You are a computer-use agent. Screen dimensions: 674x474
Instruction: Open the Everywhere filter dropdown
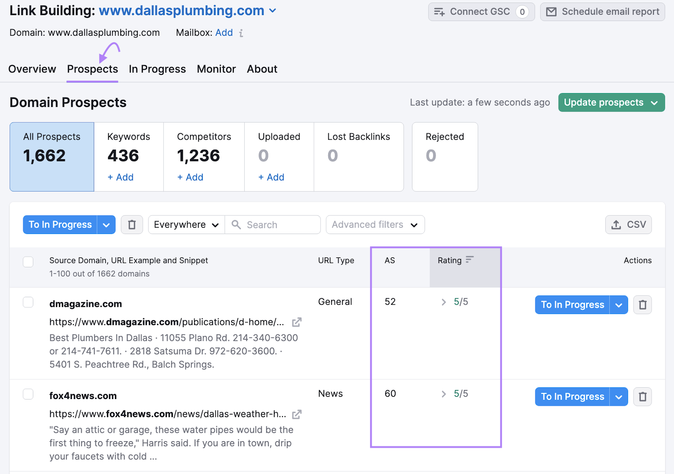[x=185, y=224]
